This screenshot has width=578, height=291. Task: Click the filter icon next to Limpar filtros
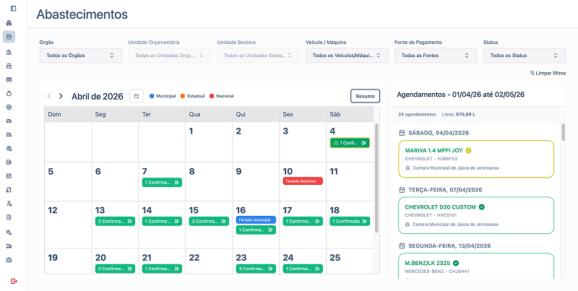532,74
